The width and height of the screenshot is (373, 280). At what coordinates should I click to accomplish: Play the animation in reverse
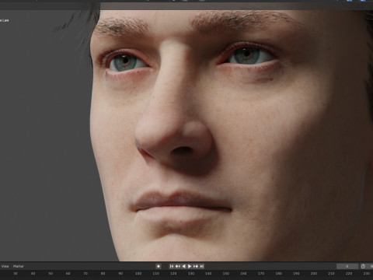tap(183, 266)
